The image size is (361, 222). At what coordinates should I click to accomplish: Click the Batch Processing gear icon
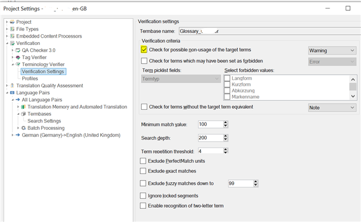click(23, 128)
